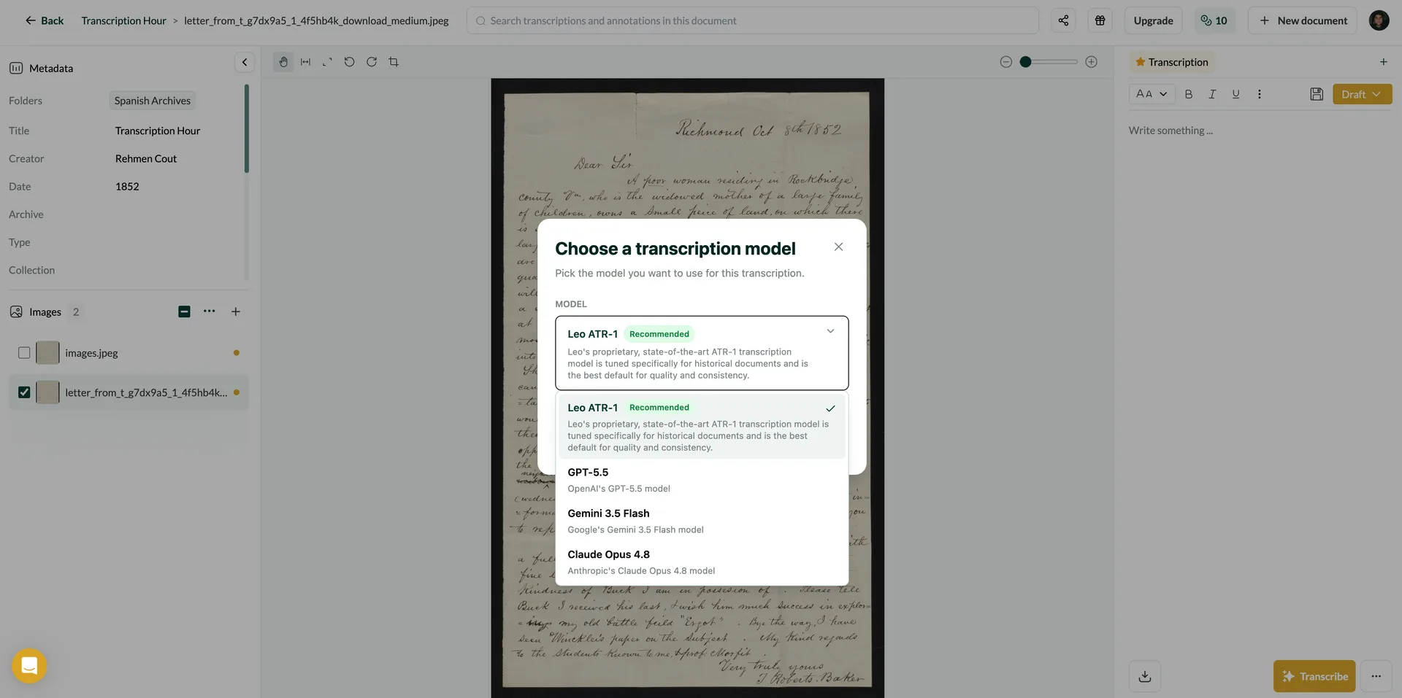This screenshot has height=698, width=1402.
Task: Download transcription with the download icon
Action: 1145,676
